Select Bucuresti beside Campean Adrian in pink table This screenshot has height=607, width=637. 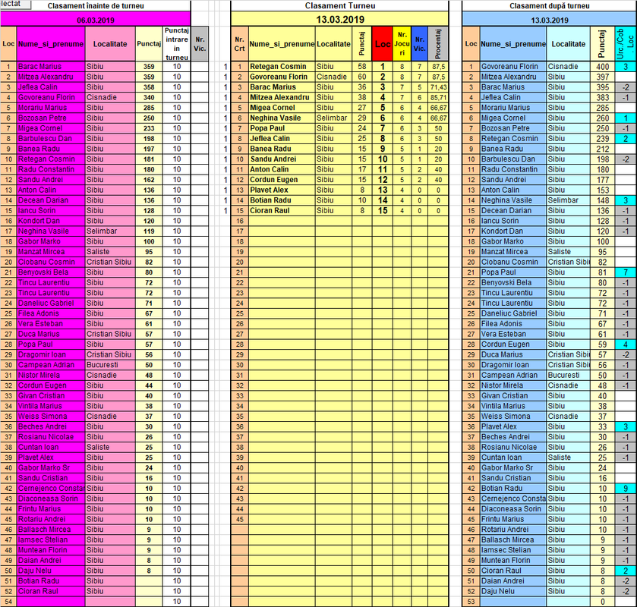[110, 365]
